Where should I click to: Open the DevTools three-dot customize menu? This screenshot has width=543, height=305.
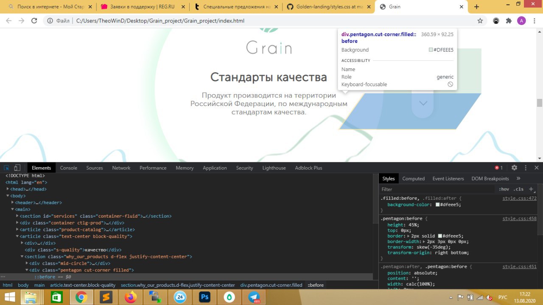click(526, 168)
